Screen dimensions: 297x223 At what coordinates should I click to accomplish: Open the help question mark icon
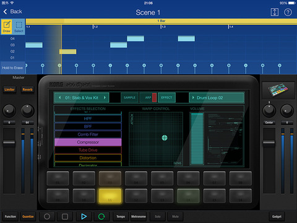point(288,12)
